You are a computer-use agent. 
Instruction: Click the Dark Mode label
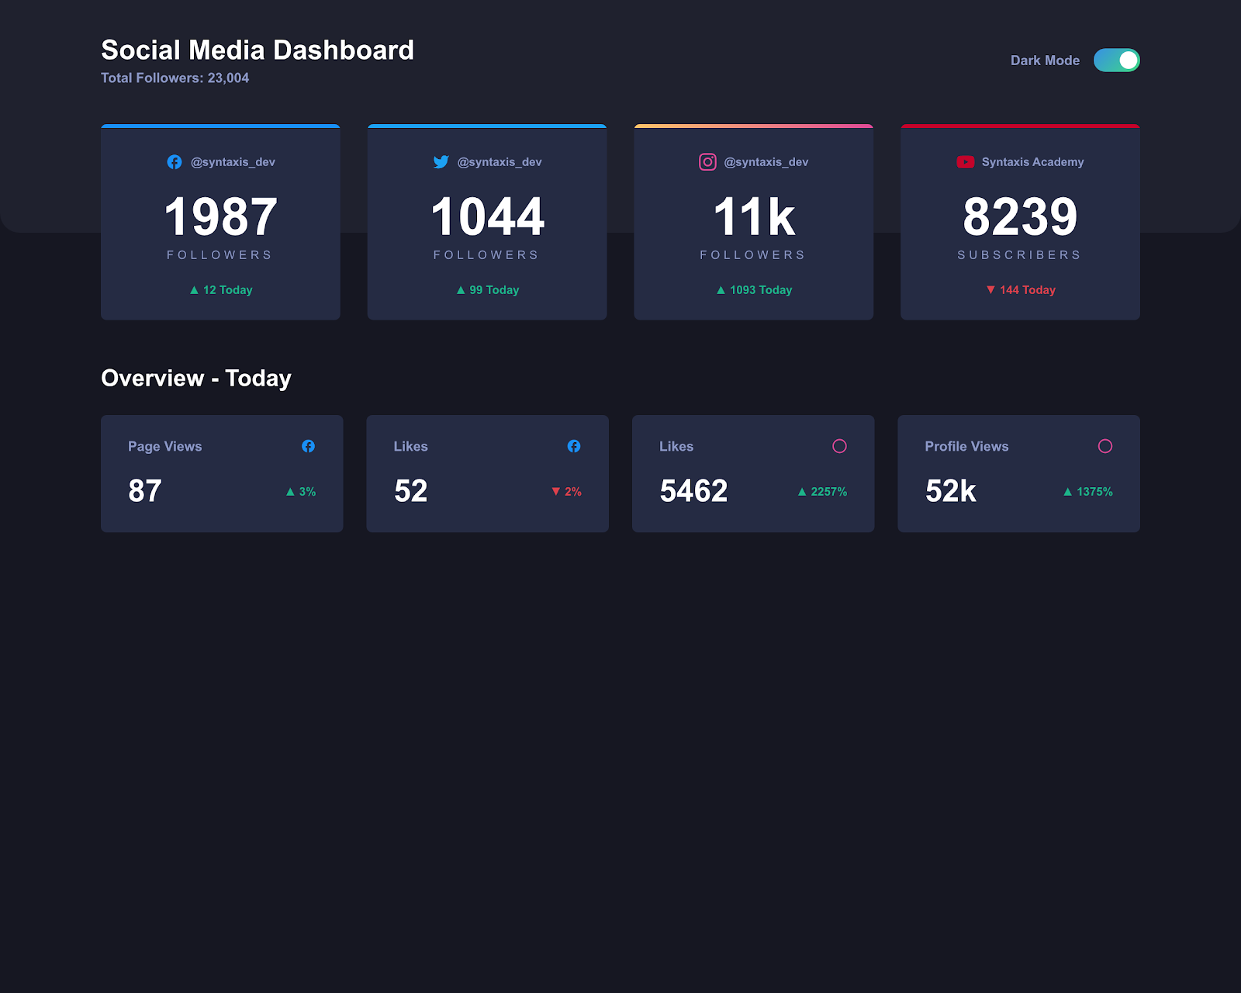point(1045,61)
